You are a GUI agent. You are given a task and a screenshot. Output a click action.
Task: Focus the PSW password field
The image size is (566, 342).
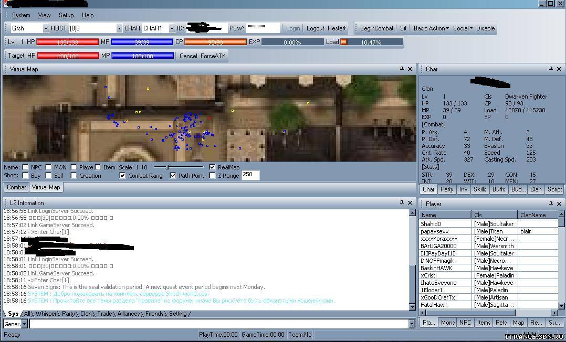tap(263, 28)
